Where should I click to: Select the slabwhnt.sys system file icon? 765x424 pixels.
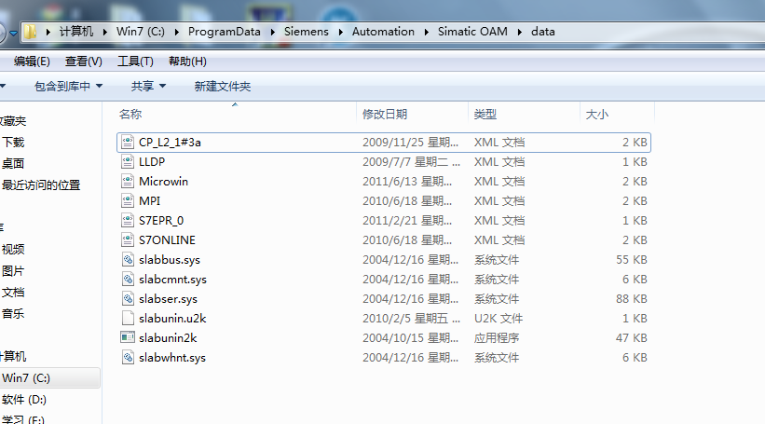[128, 357]
